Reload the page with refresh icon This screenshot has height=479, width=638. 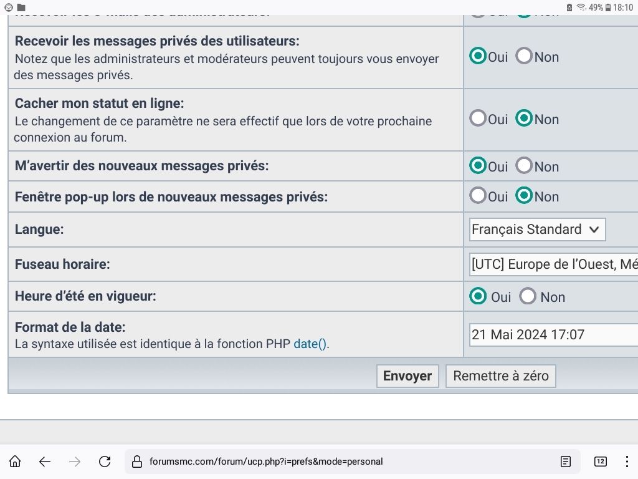[105, 462]
